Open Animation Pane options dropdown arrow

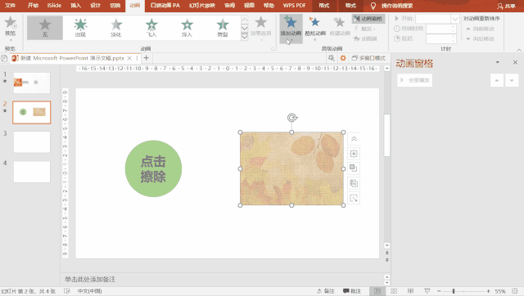(497, 62)
